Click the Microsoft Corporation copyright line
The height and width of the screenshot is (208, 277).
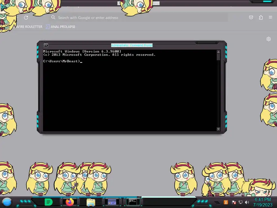[x=99, y=55]
